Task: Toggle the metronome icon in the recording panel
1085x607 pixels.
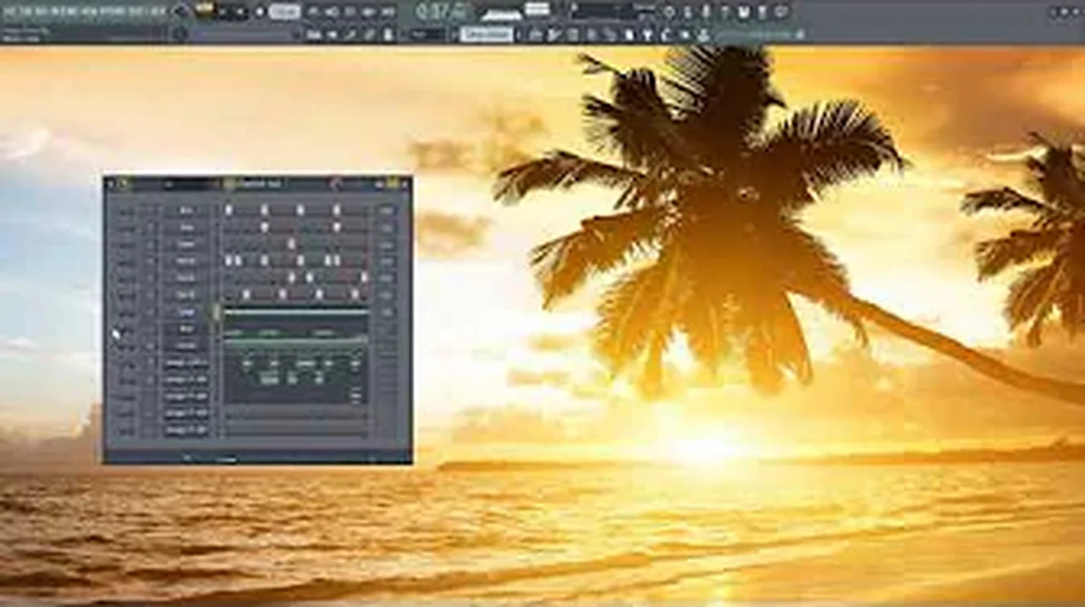Action: 313,12
